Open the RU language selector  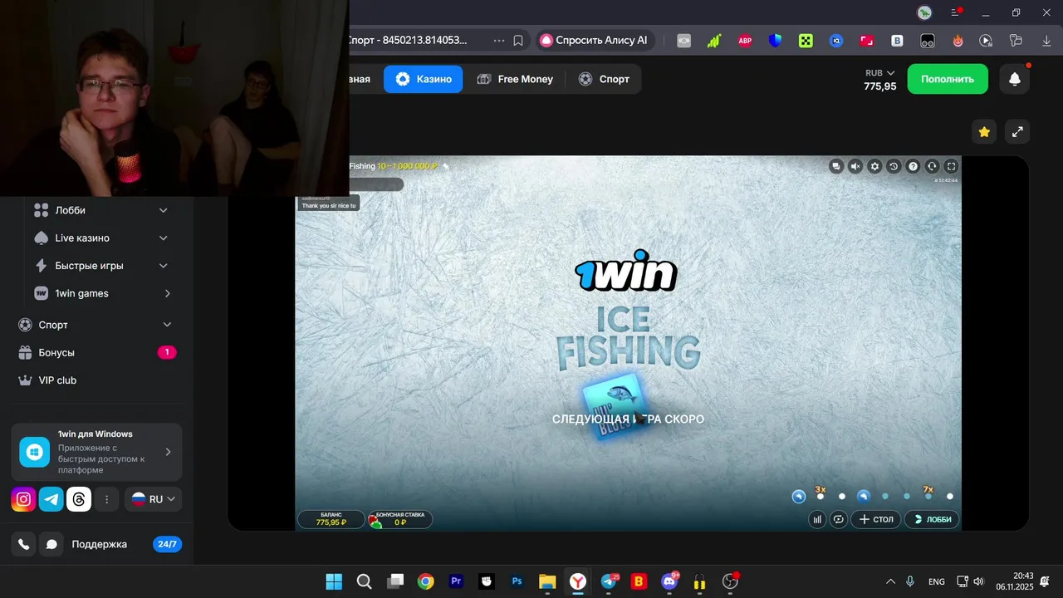(x=154, y=499)
